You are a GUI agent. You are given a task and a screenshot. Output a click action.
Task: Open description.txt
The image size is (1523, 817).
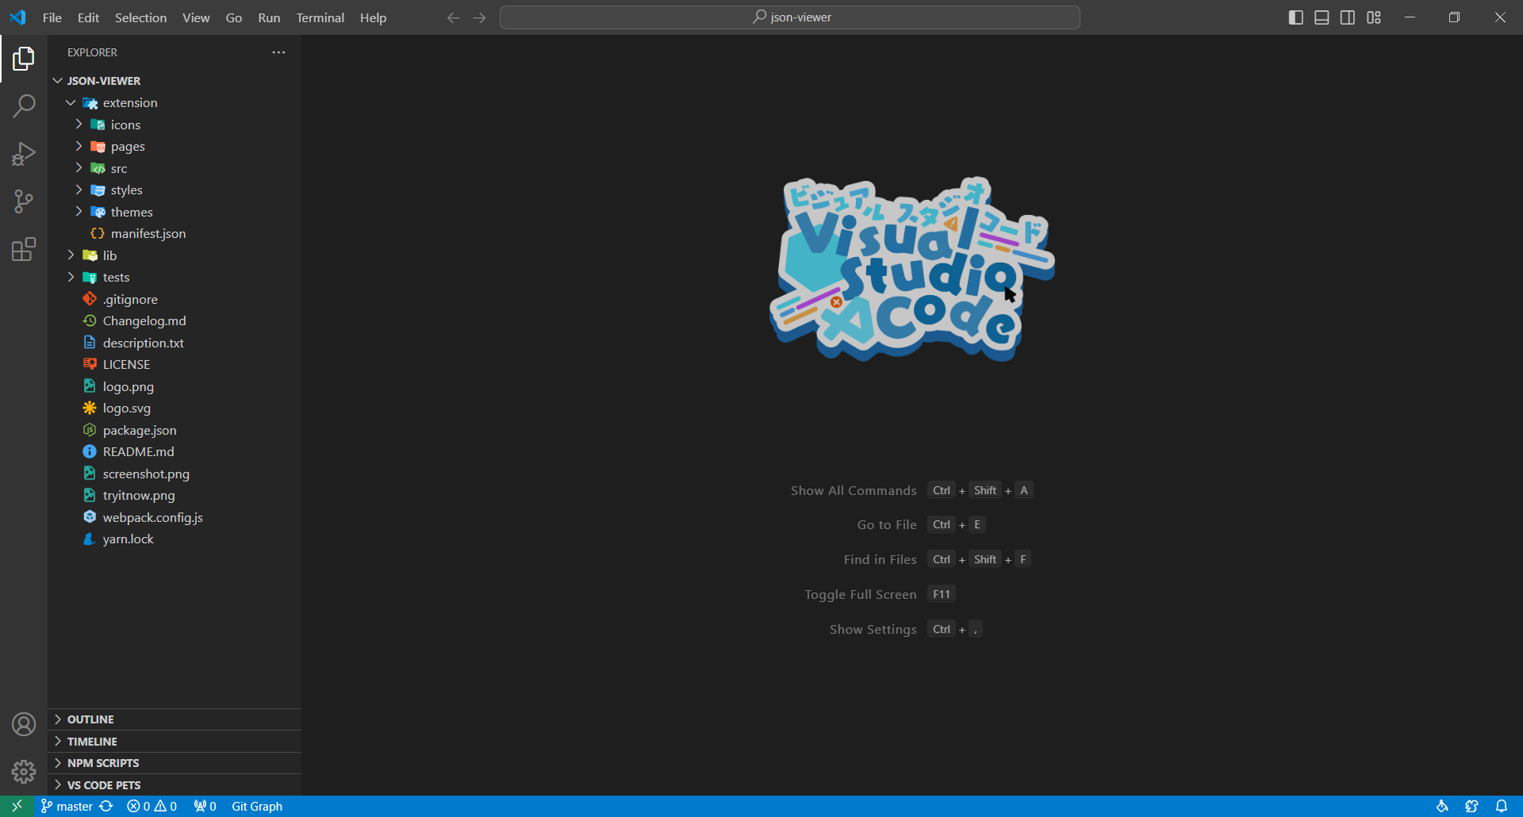175,343
